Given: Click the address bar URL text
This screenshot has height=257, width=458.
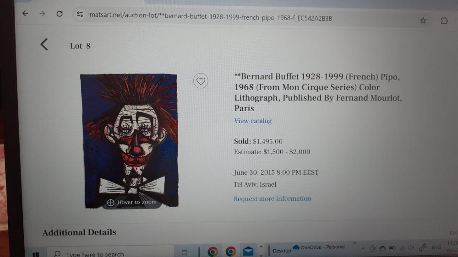Looking at the screenshot, I should [211, 16].
